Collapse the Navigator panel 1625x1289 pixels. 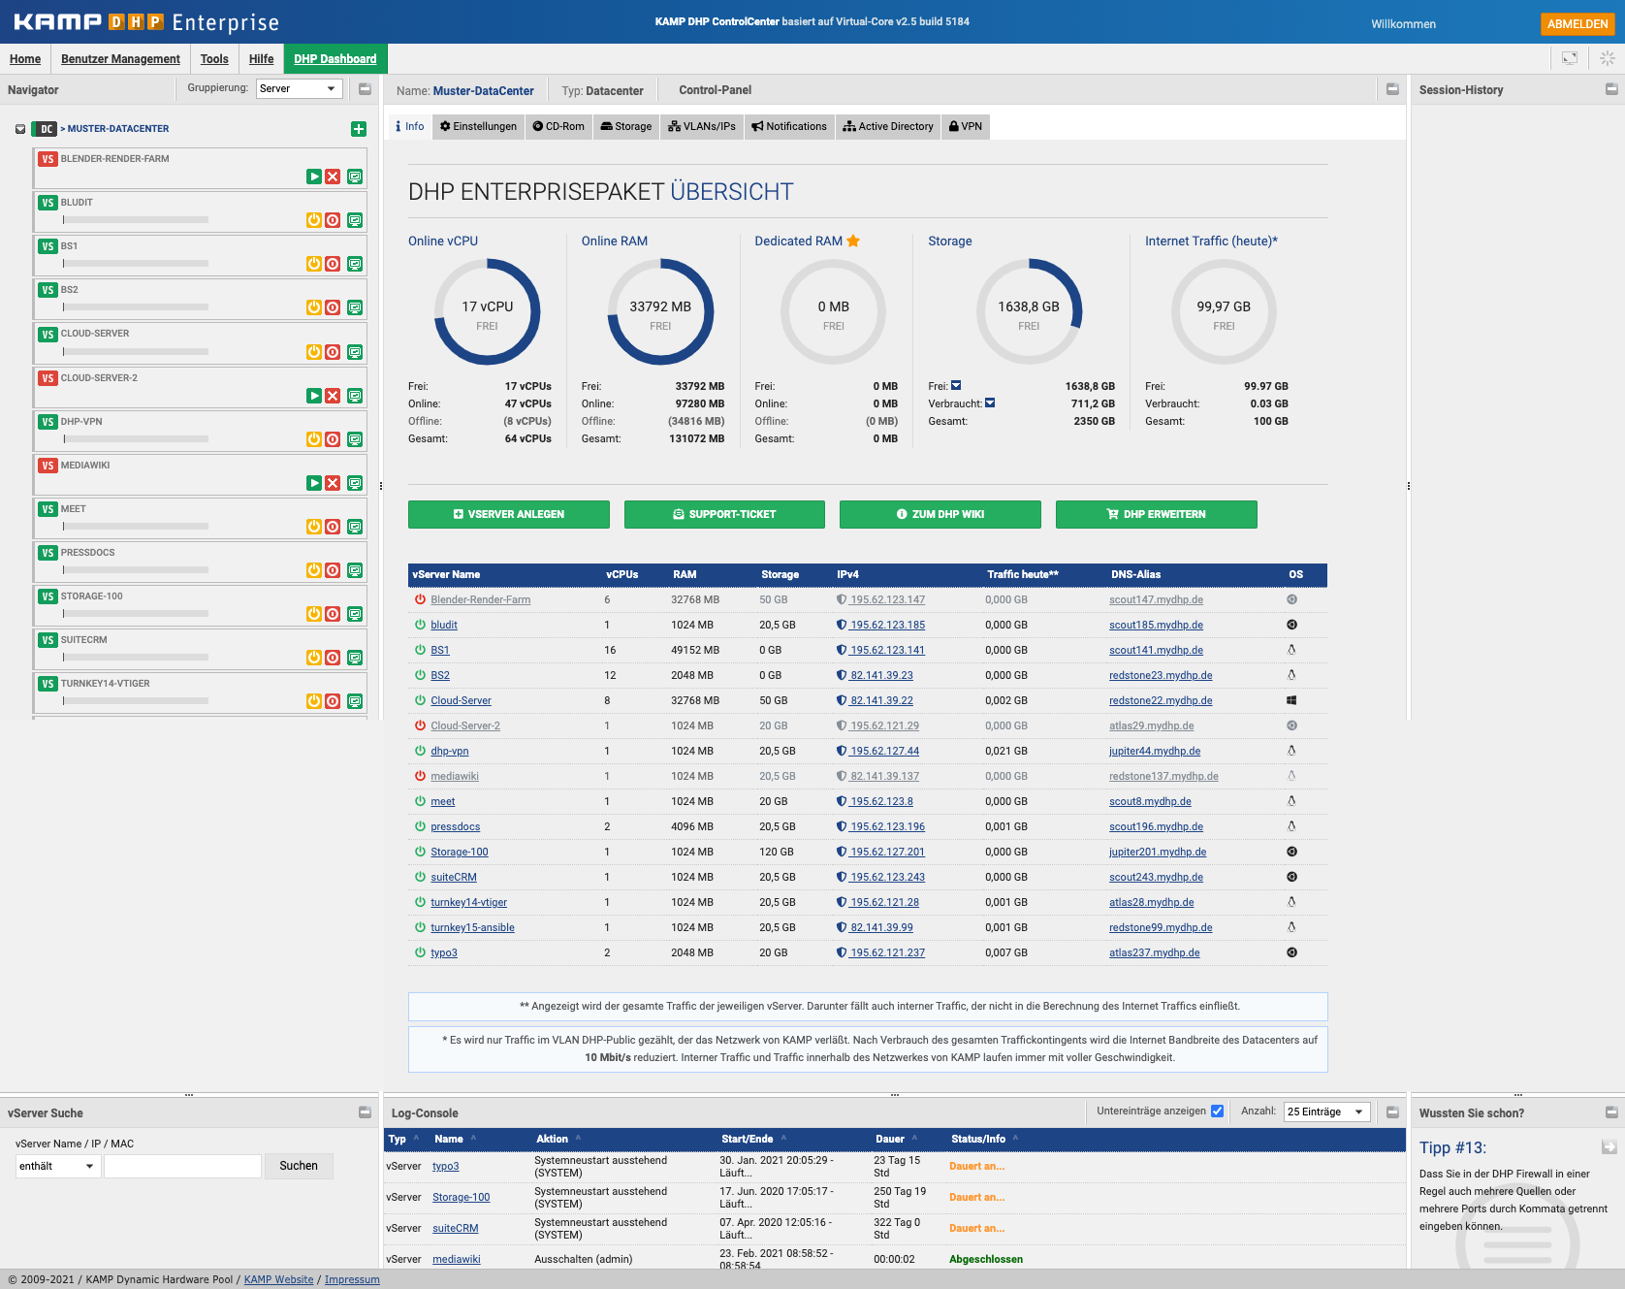366,89
